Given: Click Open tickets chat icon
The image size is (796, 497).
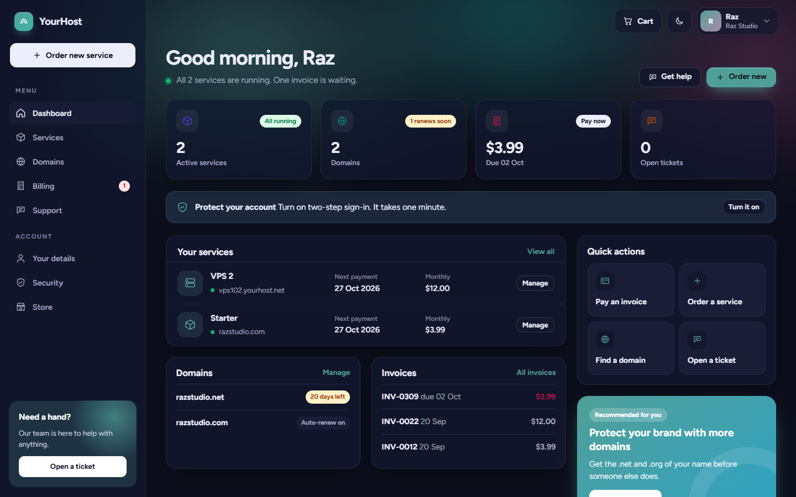Looking at the screenshot, I should (x=652, y=121).
